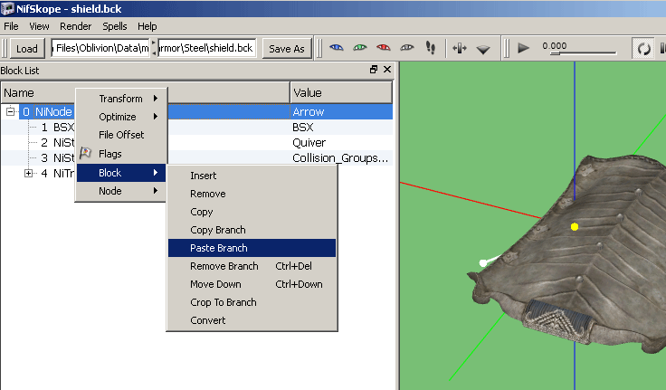Image resolution: width=666 pixels, height=390 pixels.
Task: Click the Collision_Groups... value cell
Action: click(x=341, y=157)
